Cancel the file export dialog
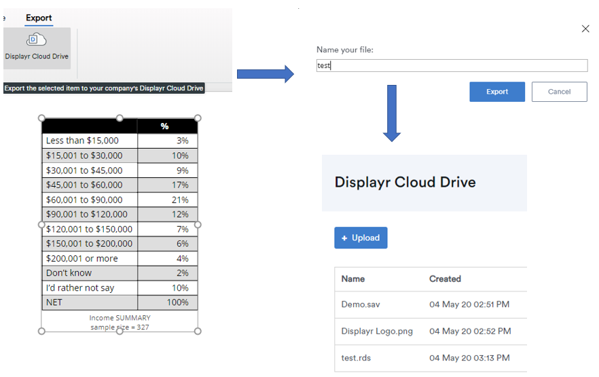 click(x=560, y=92)
